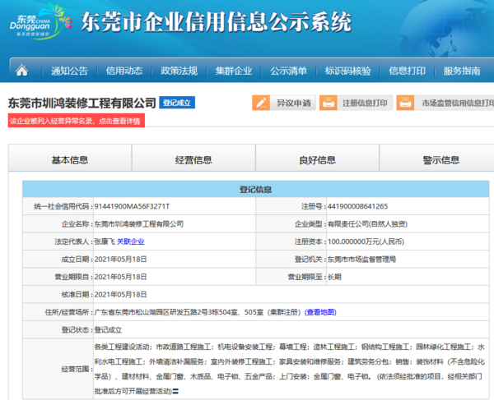Click the company title 东莞市圳鸿装修工程有限公司 heading
Viewport: 494px width, 400px height.
[82, 103]
